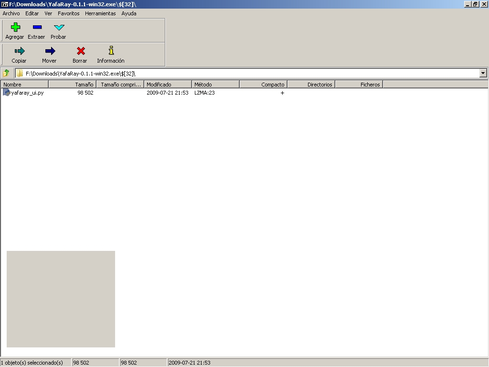Screen dimensions: 489x367
Task: Open the Favoritos menu
Action: point(69,13)
